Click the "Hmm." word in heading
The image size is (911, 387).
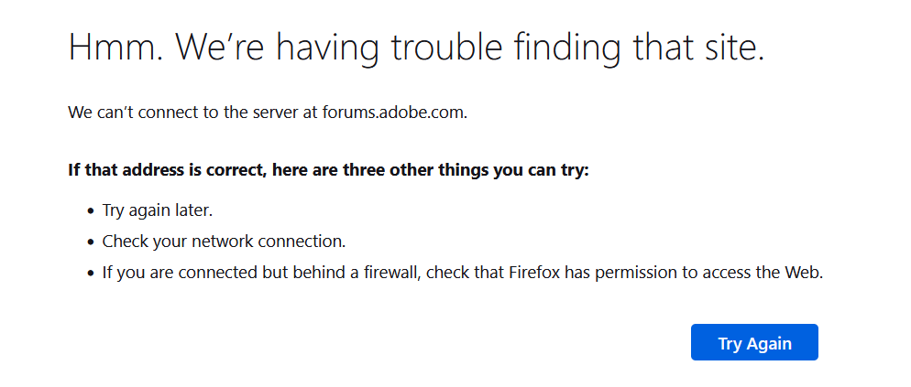pyautogui.click(x=114, y=47)
